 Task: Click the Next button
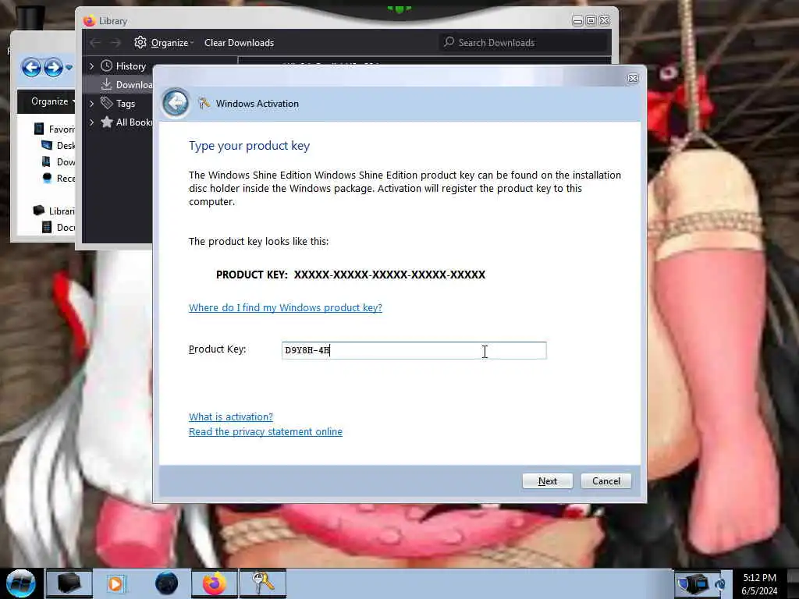point(547,480)
